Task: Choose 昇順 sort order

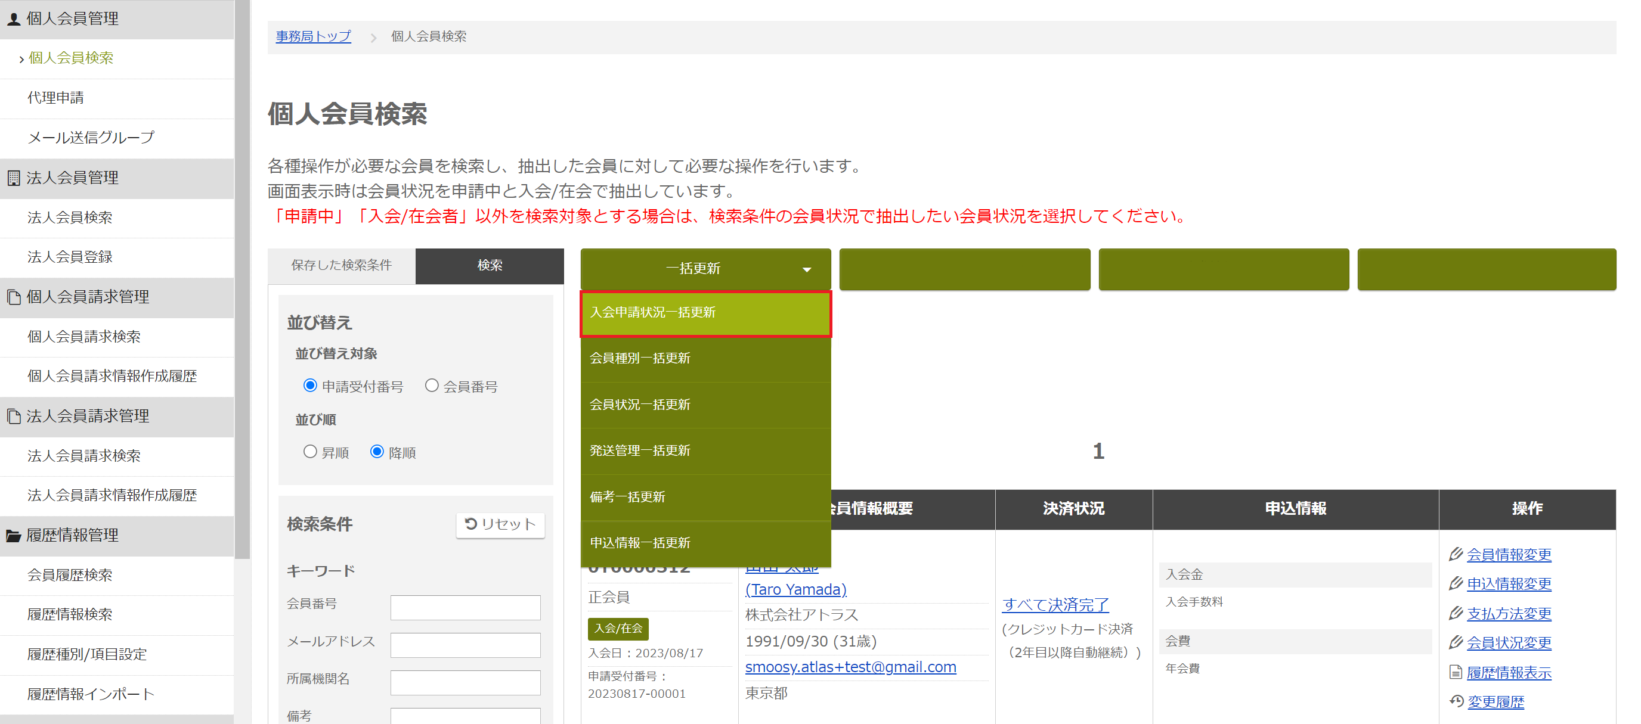Action: click(310, 452)
